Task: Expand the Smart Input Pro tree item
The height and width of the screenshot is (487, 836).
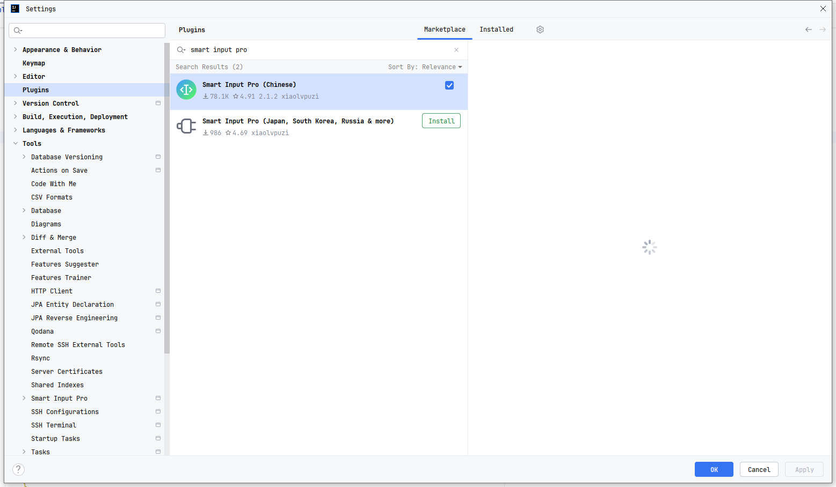Action: [x=24, y=398]
